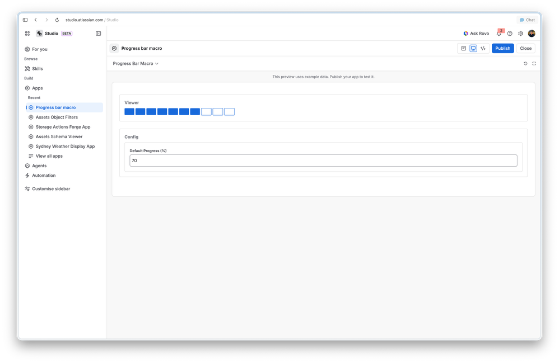This screenshot has width=559, height=363.
Task: Open Apps in sidebar
Action: (63, 88)
